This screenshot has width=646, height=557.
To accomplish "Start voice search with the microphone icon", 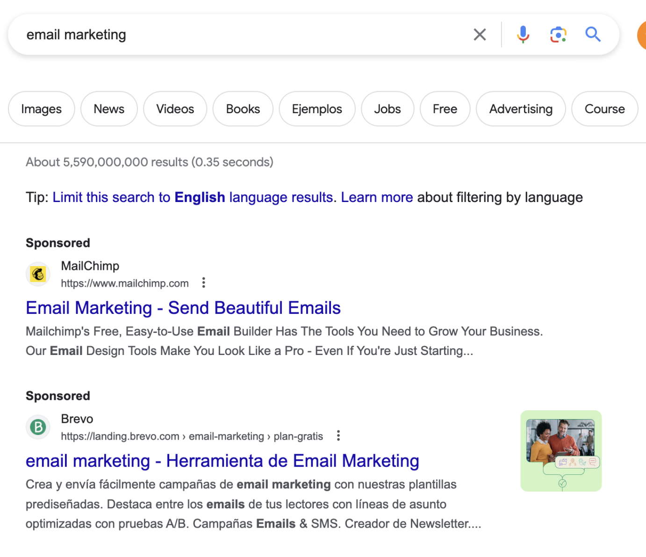I will [x=523, y=34].
